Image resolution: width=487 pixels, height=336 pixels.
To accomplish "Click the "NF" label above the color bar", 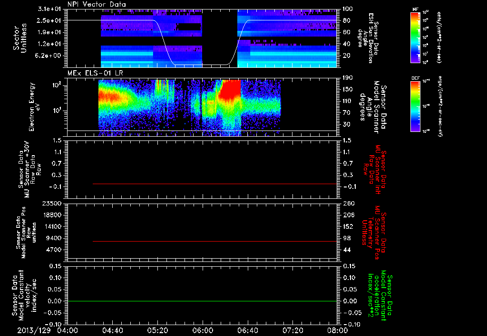I will pyautogui.click(x=415, y=9).
